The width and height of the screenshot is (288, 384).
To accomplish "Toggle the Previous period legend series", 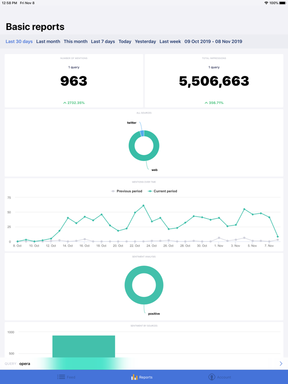I will [126, 191].
